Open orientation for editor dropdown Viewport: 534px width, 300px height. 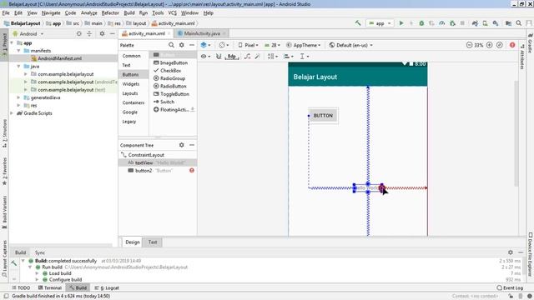pyautogui.click(x=224, y=45)
